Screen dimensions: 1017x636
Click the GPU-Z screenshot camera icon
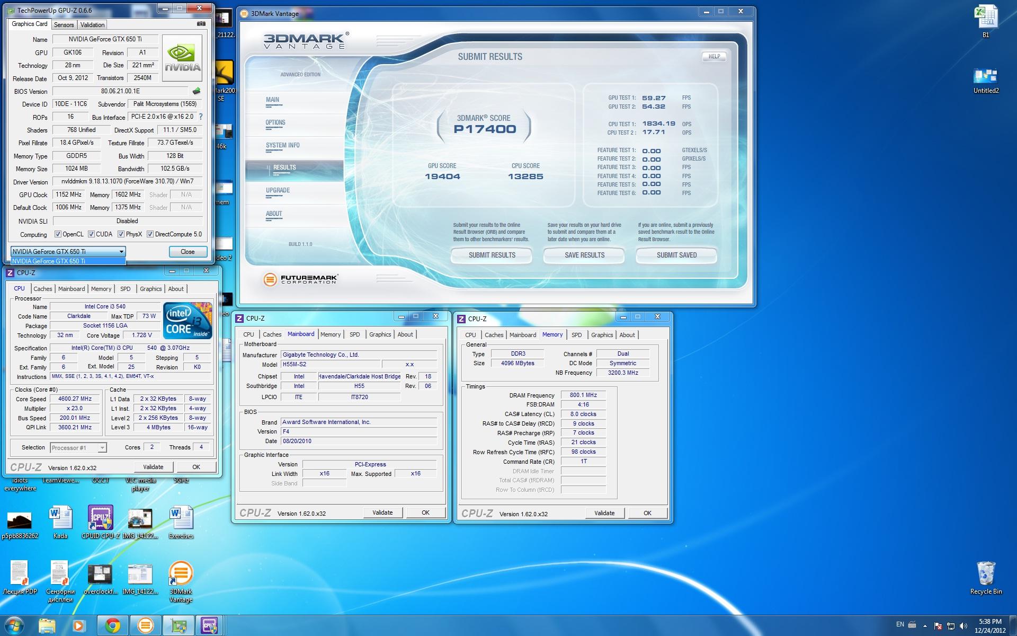(201, 24)
